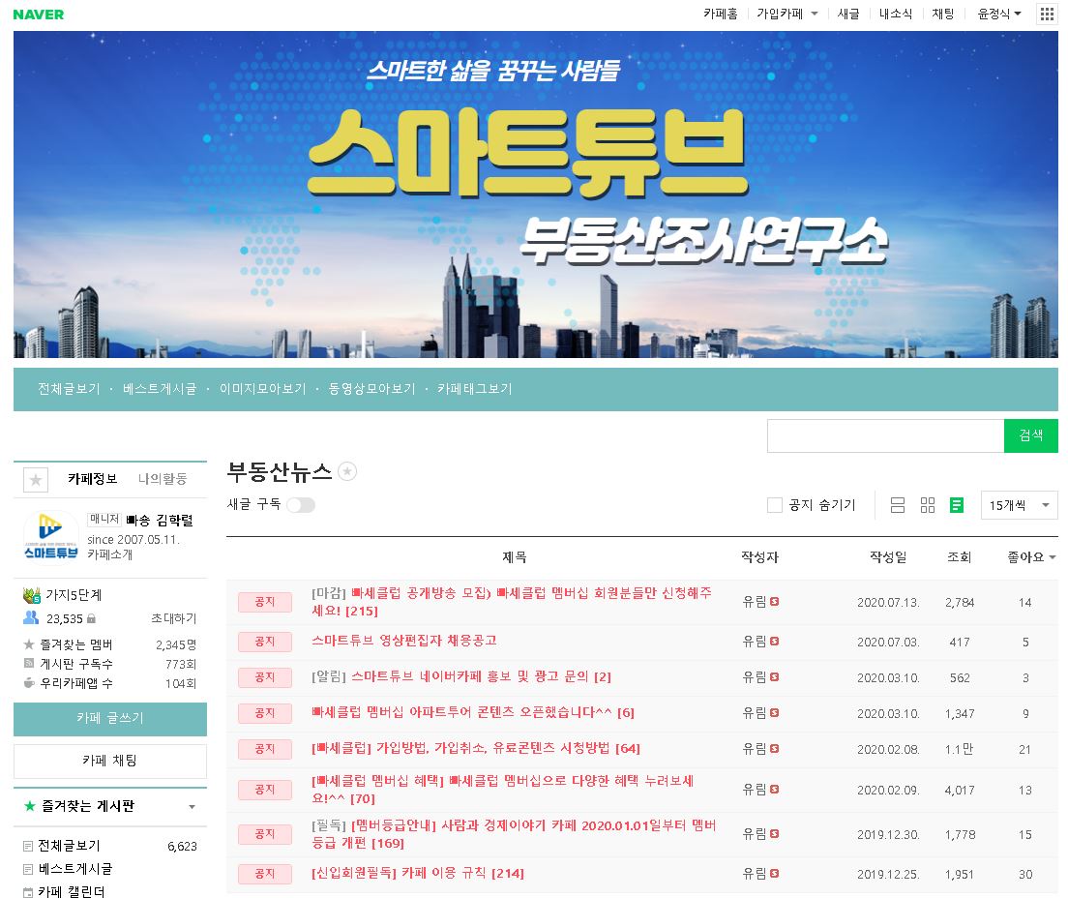Open post [신입회원필독] 카페 이용 규칙

pyautogui.click(x=418, y=874)
